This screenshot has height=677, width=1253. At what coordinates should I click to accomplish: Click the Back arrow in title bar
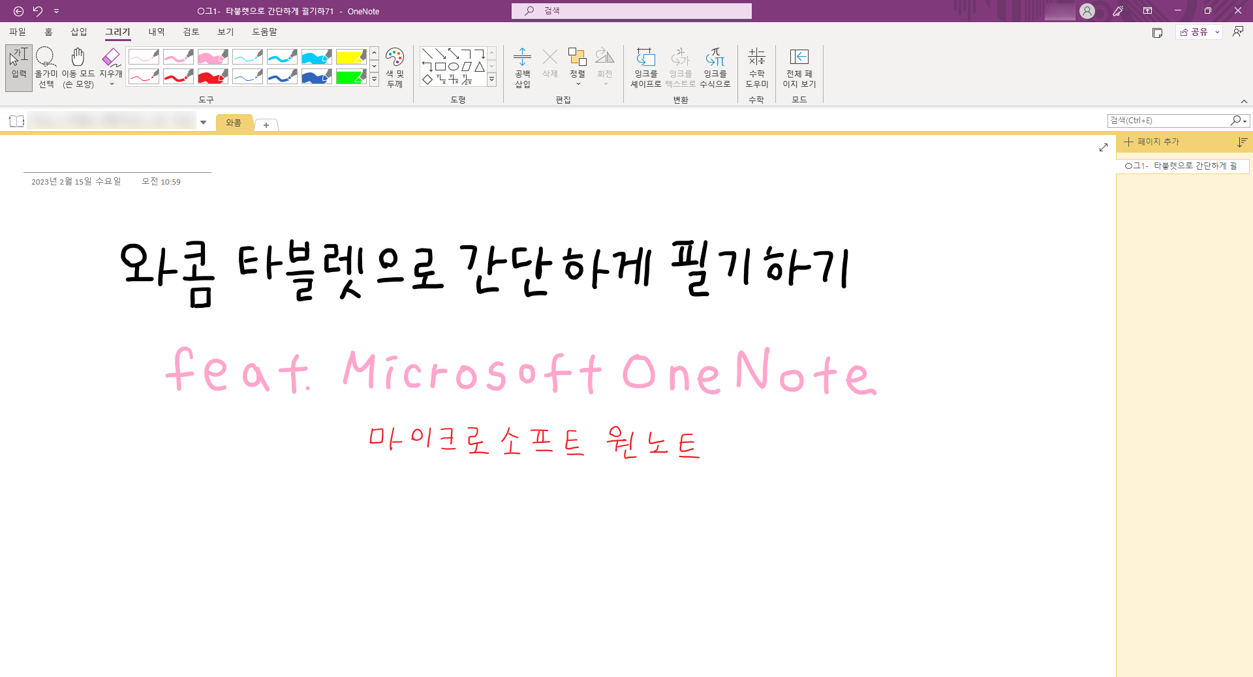[18, 11]
